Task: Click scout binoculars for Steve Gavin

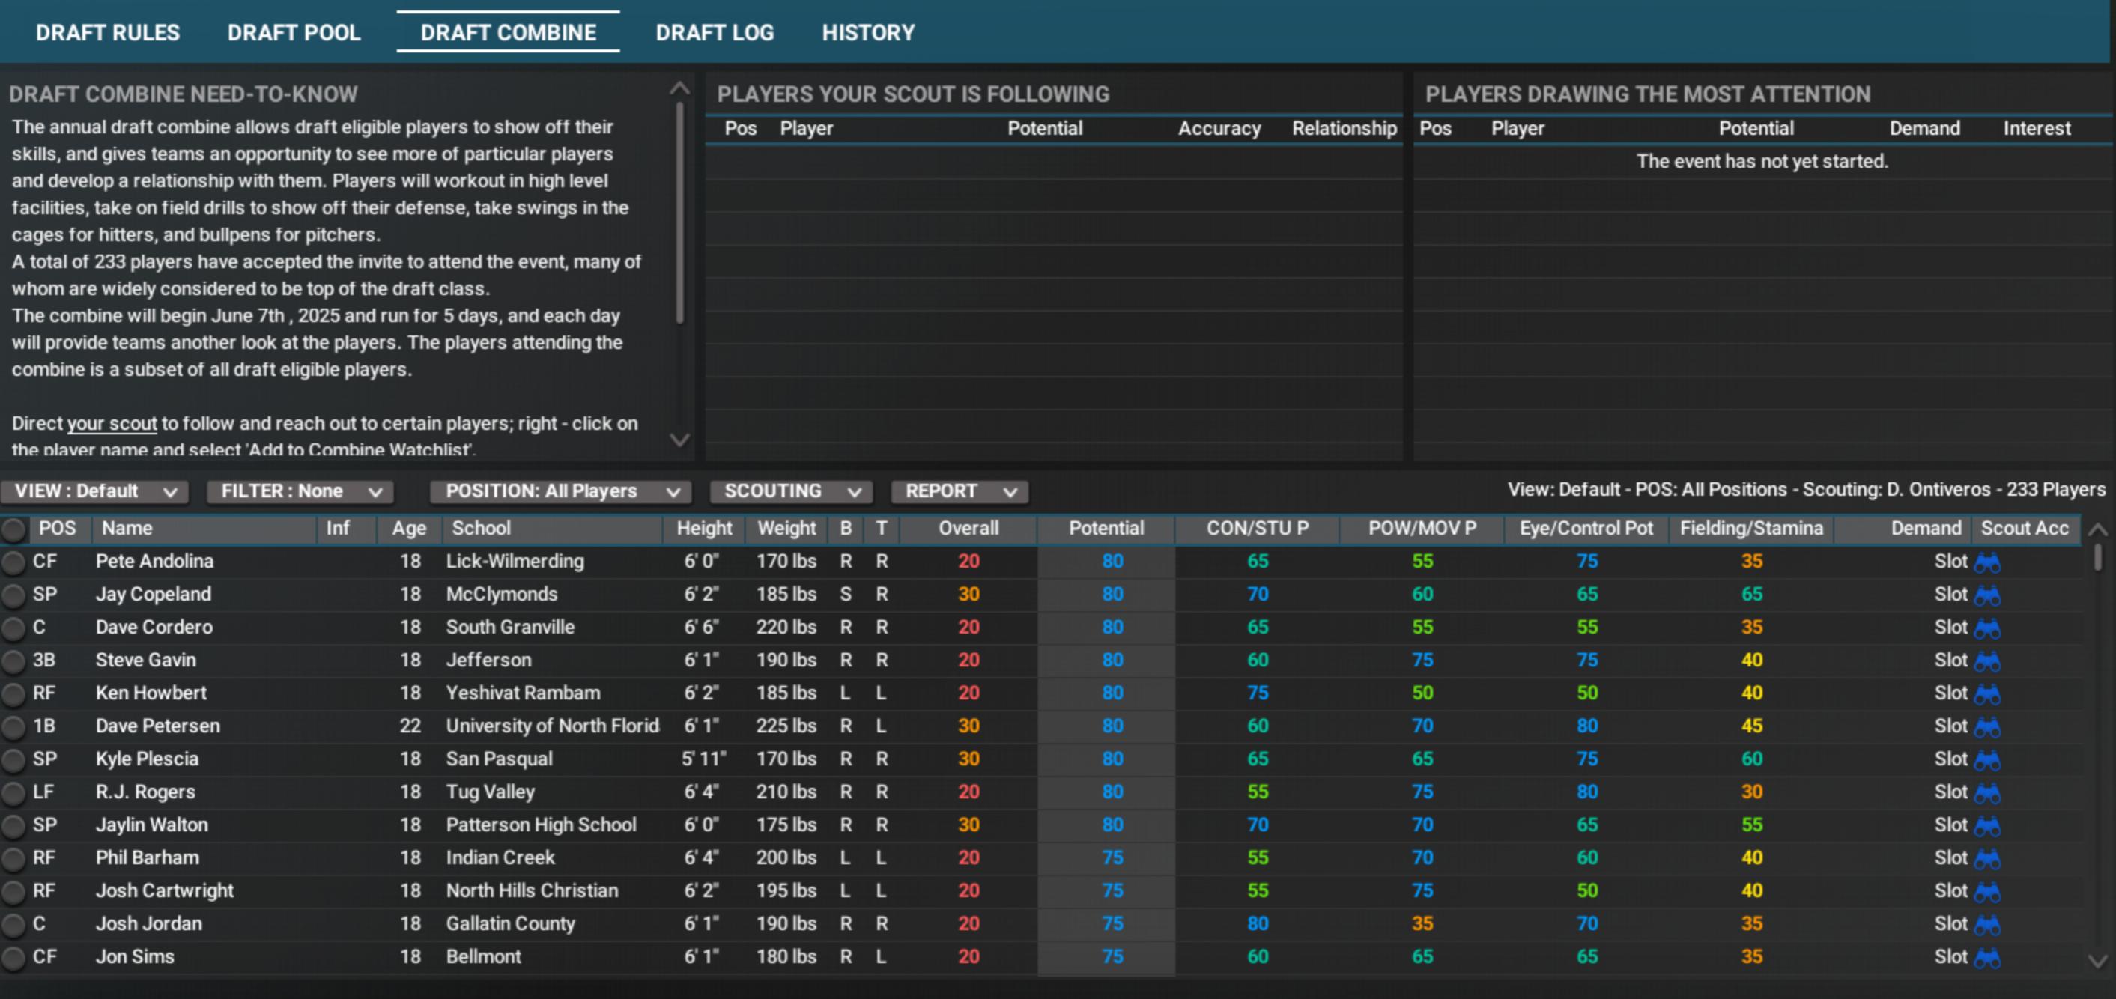Action: (1986, 661)
